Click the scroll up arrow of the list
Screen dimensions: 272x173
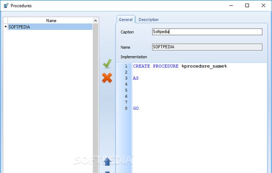[96, 21]
